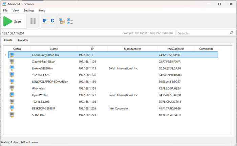The width and height of the screenshot is (237, 146).
Task: Click the status bar text '6 alive, 4 dead, 244 unknown'
Action: tap(19, 142)
